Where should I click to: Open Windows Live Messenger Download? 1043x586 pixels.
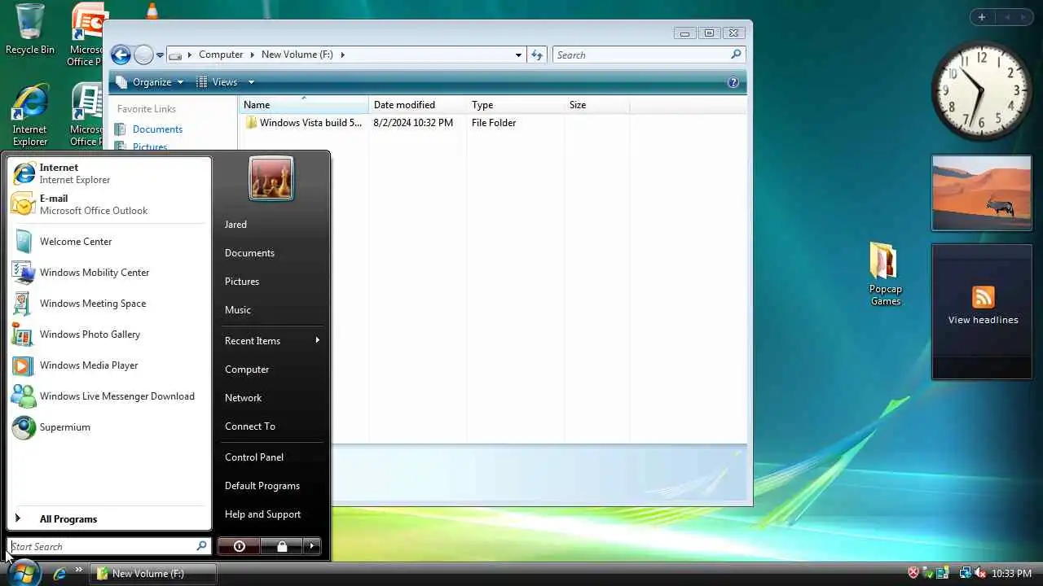pyautogui.click(x=109, y=396)
